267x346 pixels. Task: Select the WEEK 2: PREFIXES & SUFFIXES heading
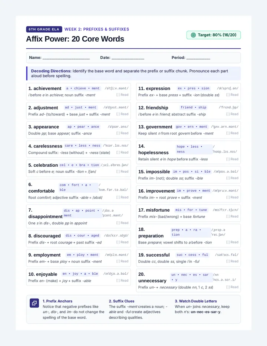[97, 29]
